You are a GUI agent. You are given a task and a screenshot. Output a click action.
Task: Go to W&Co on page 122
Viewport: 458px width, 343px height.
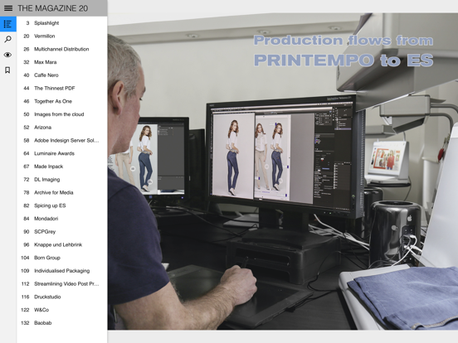coord(62,310)
